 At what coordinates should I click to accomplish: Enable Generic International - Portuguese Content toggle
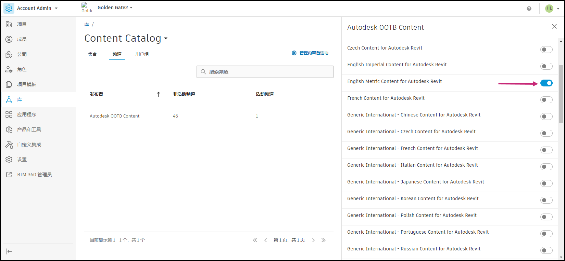coord(547,234)
